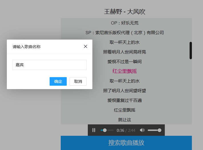Click the SP 索尼音乐版权代理 credit line
This screenshot has height=150, width=203.
(x=125, y=33)
